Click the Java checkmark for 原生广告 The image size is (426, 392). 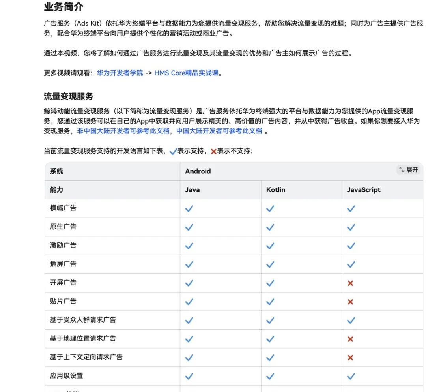coord(189,227)
